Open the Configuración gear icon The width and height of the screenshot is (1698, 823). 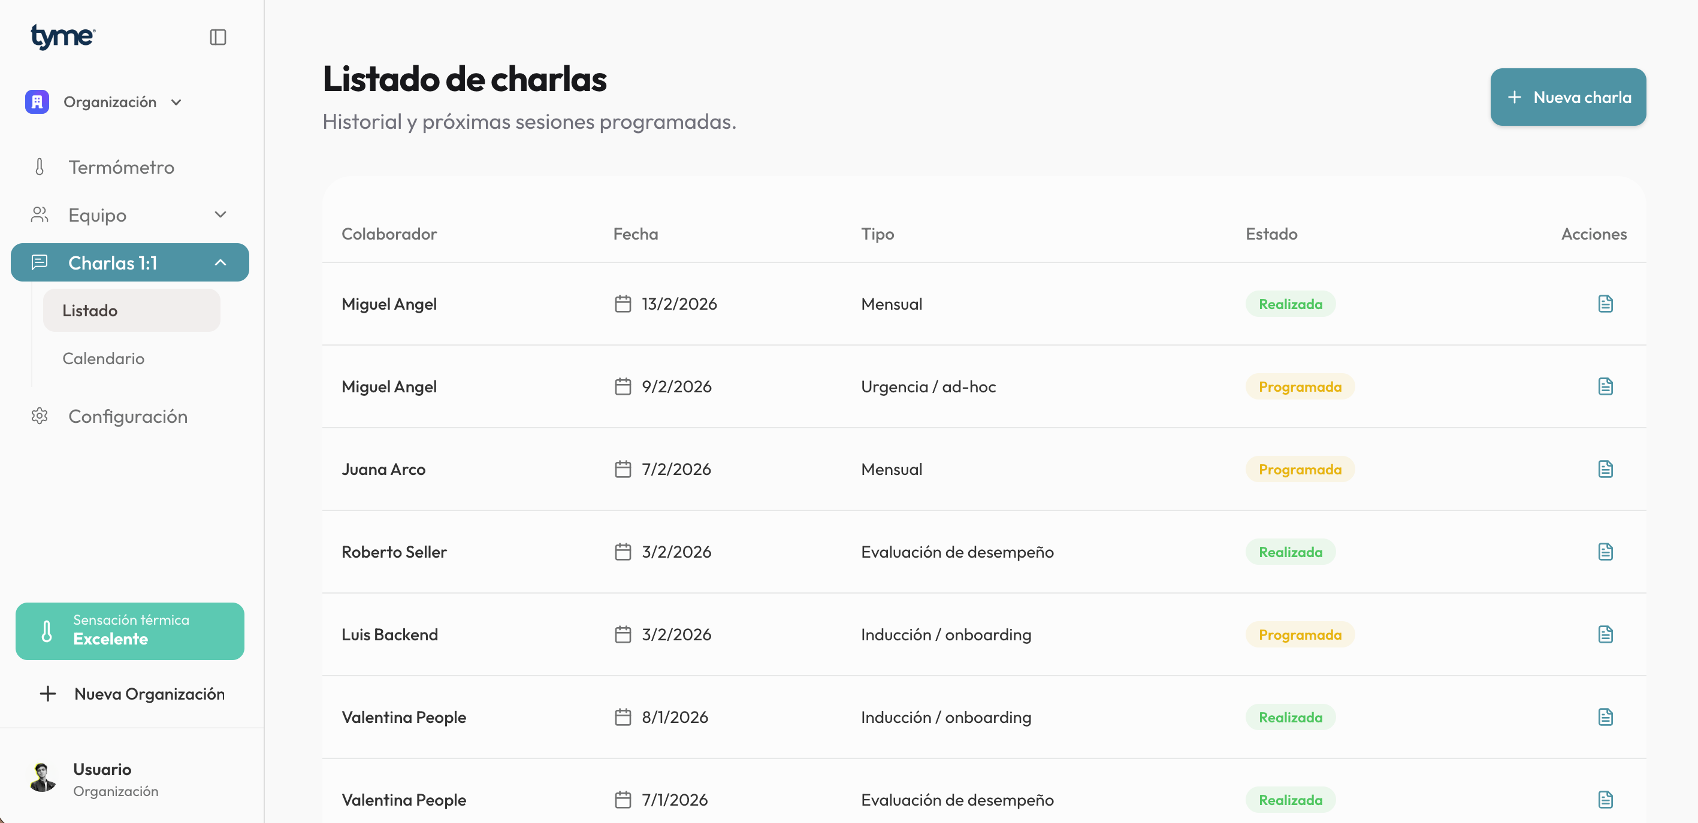[x=40, y=416]
